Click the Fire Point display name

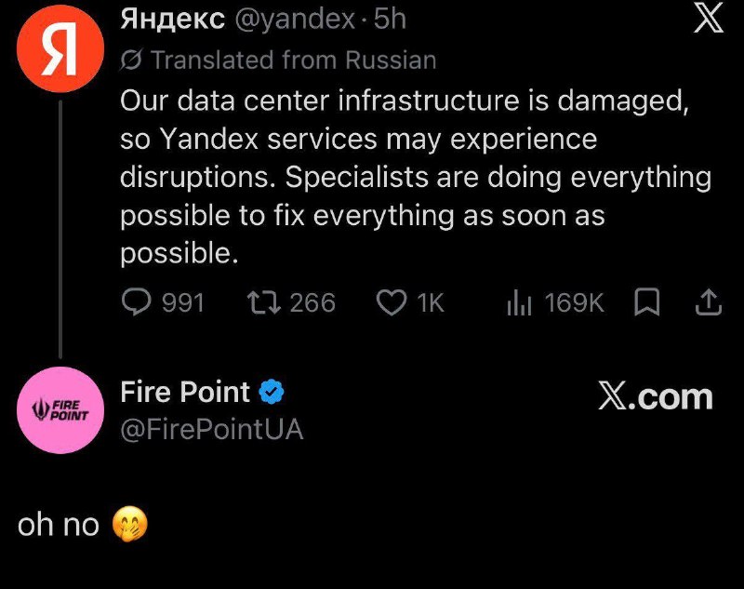click(185, 392)
